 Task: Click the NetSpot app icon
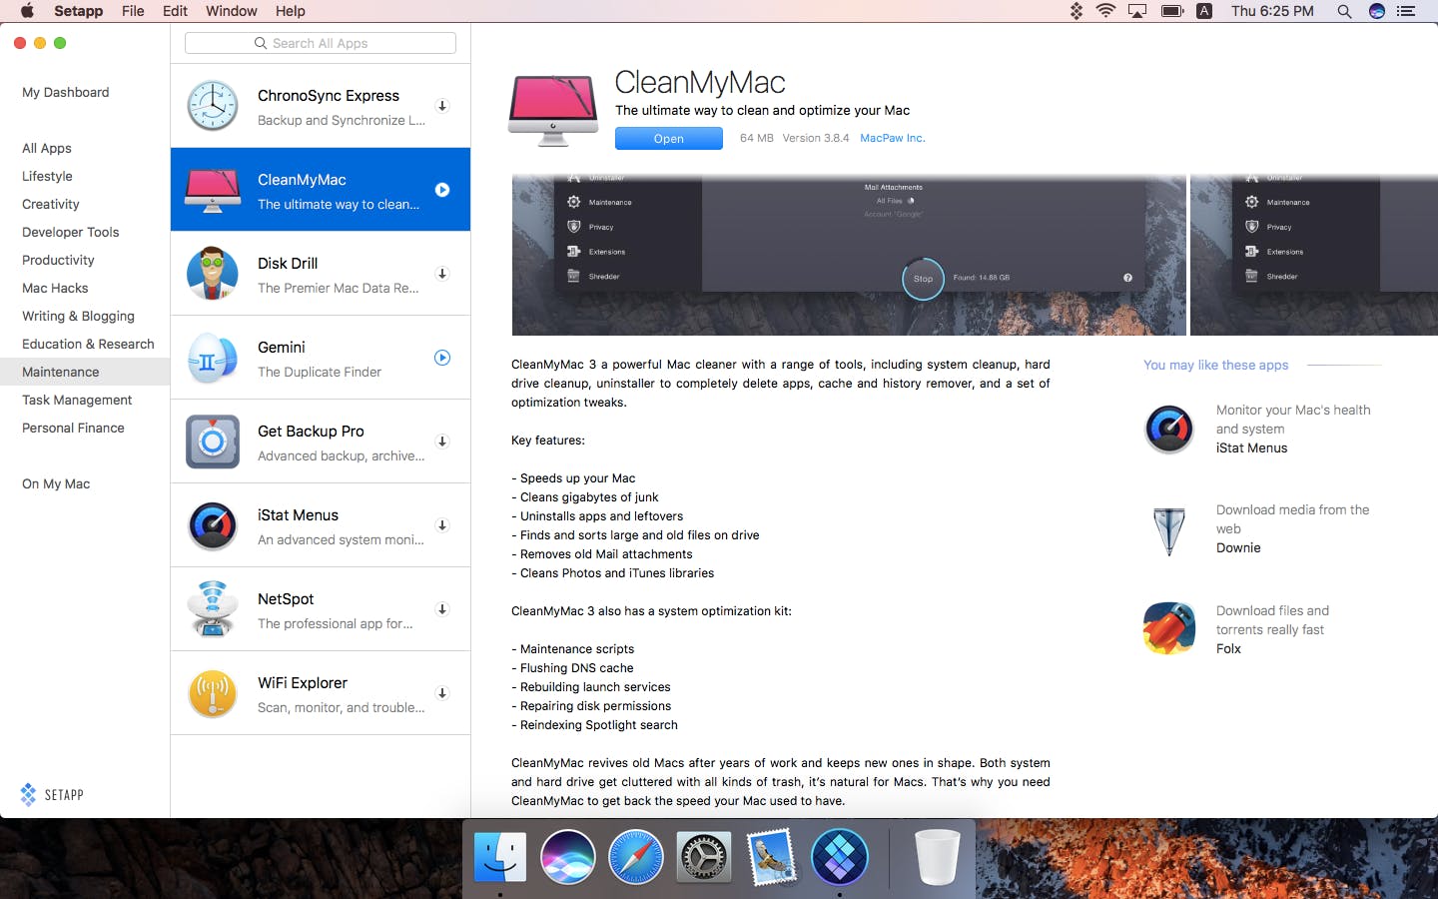(x=213, y=609)
